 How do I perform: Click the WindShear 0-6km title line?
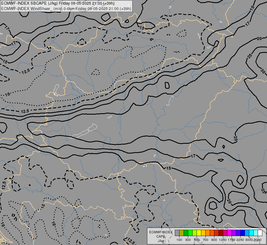(x=66, y=8)
